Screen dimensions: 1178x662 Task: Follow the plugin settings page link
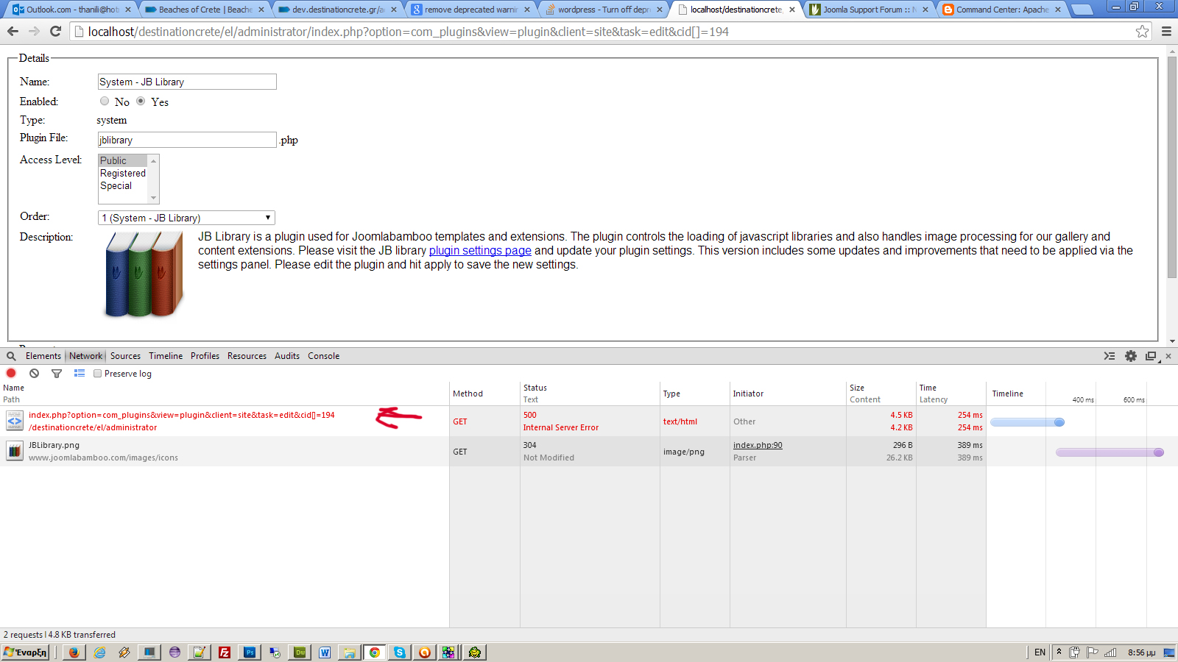tap(480, 250)
